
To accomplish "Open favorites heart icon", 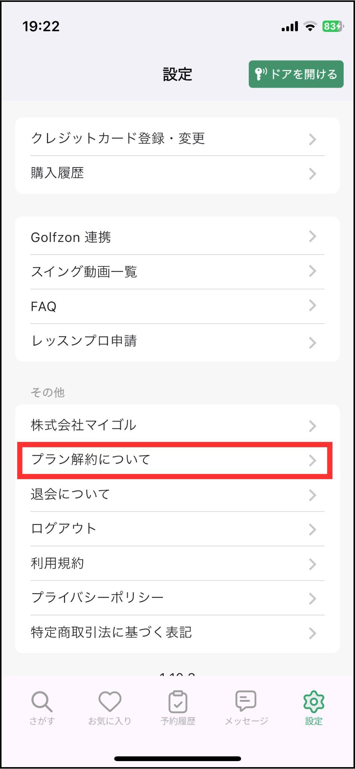I will click(x=110, y=701).
